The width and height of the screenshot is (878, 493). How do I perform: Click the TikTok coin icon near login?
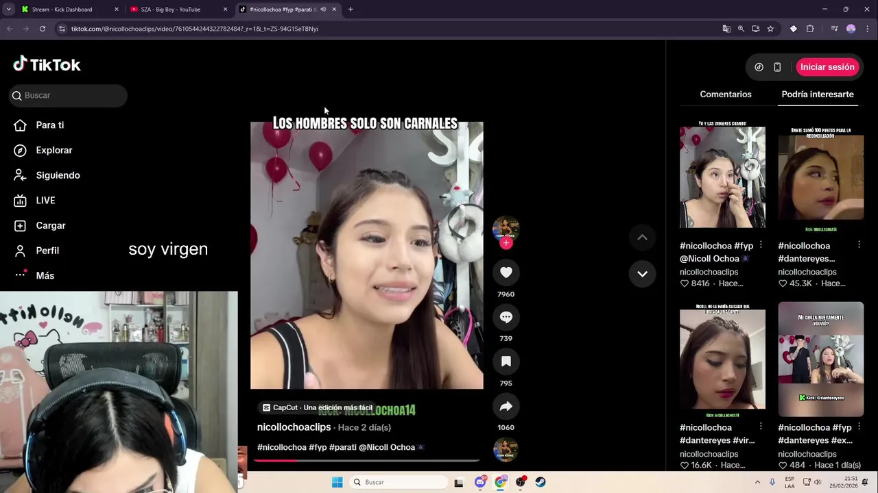[x=759, y=67]
